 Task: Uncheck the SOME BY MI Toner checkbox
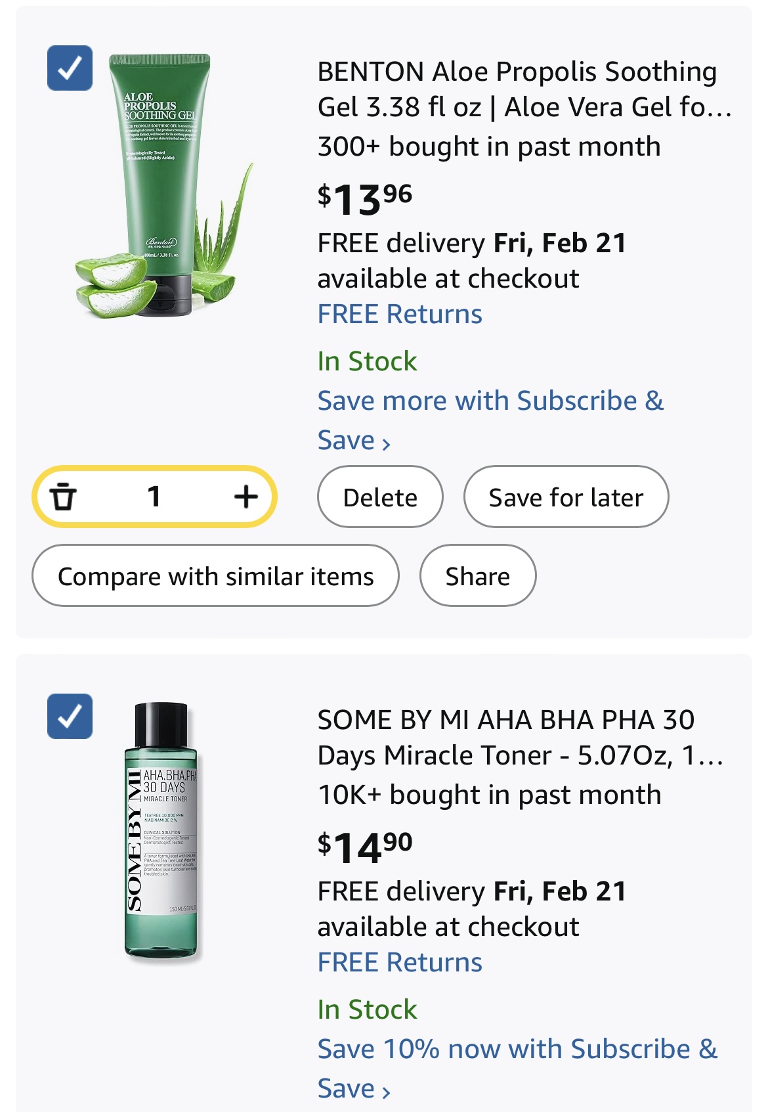pos(70,716)
